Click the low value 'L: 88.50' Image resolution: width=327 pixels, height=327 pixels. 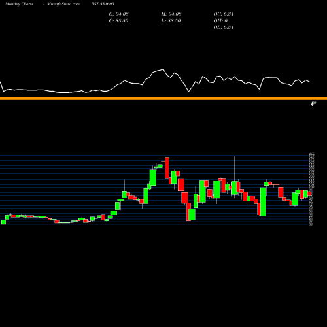(171, 21)
